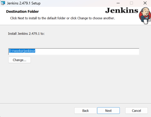Click the installer icon in title bar

tap(3, 3)
